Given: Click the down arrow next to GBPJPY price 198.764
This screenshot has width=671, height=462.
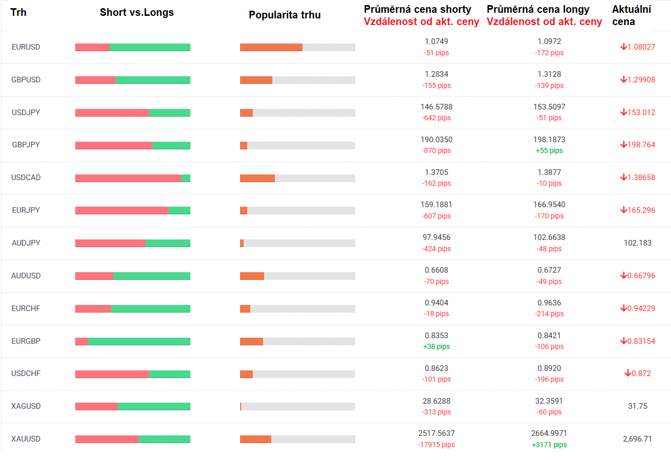Looking at the screenshot, I should 623,145.
